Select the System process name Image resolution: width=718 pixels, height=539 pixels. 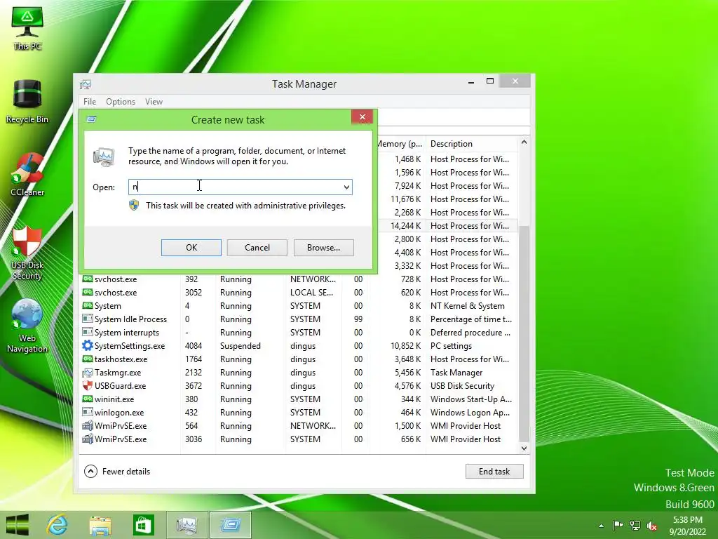(x=107, y=306)
